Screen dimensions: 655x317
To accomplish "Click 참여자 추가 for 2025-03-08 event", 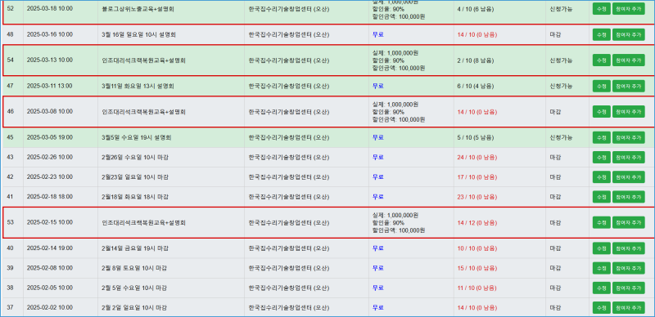I will [x=629, y=112].
